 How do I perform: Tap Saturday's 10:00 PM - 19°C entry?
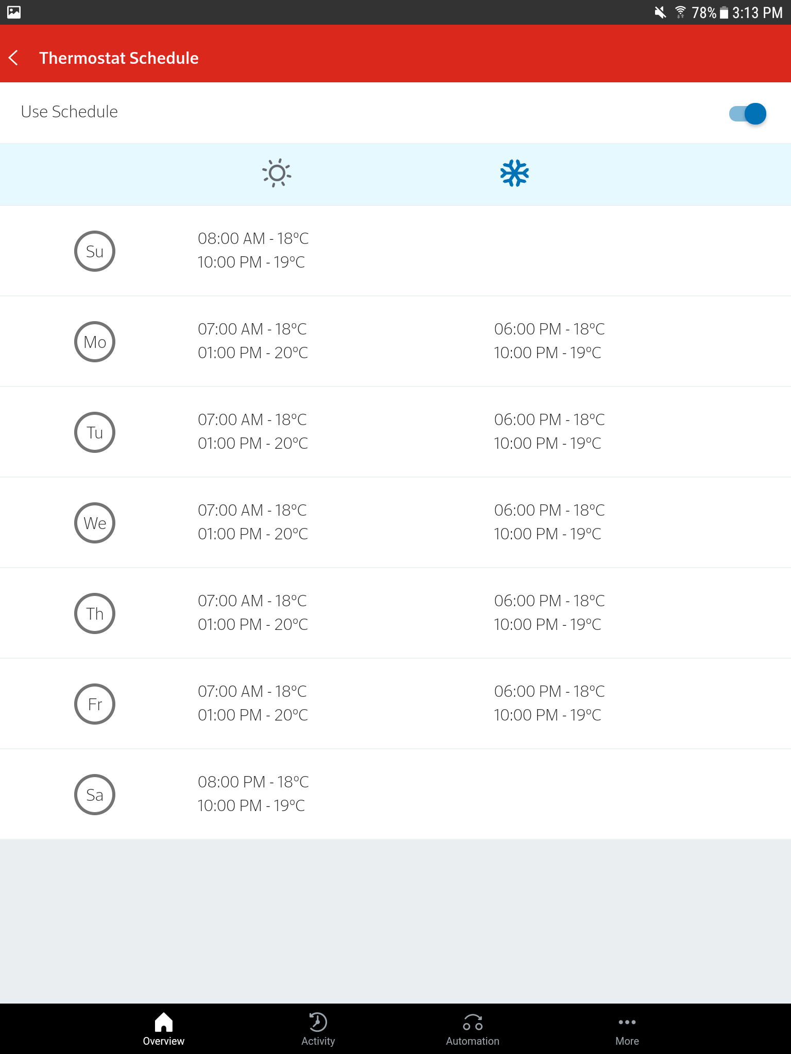251,806
